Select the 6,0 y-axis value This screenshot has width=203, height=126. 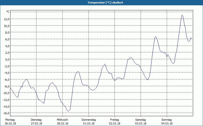[x=7, y=39]
